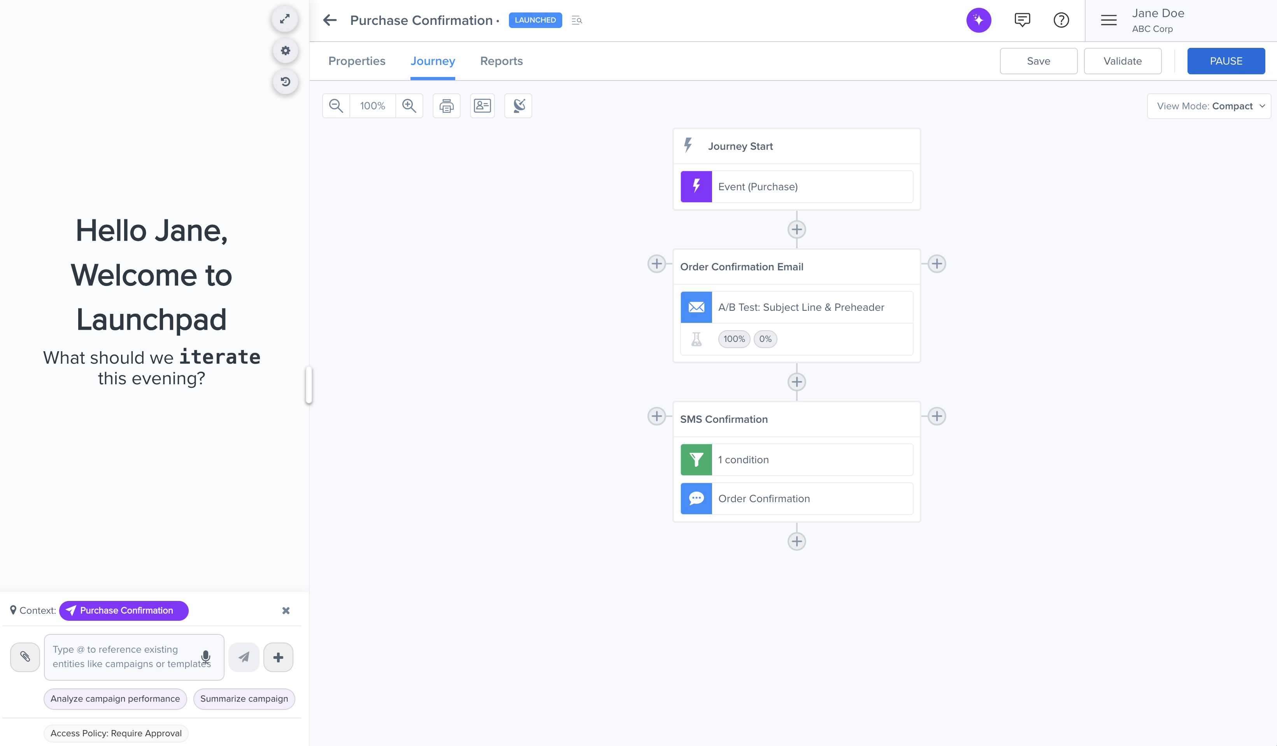Open Launchpad settings with the gear icon
This screenshot has width=1277, height=746.
click(x=285, y=50)
